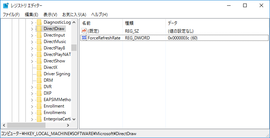This screenshot has width=270, height=138.
Task: Select the DirectX key label
Action: tap(50, 67)
